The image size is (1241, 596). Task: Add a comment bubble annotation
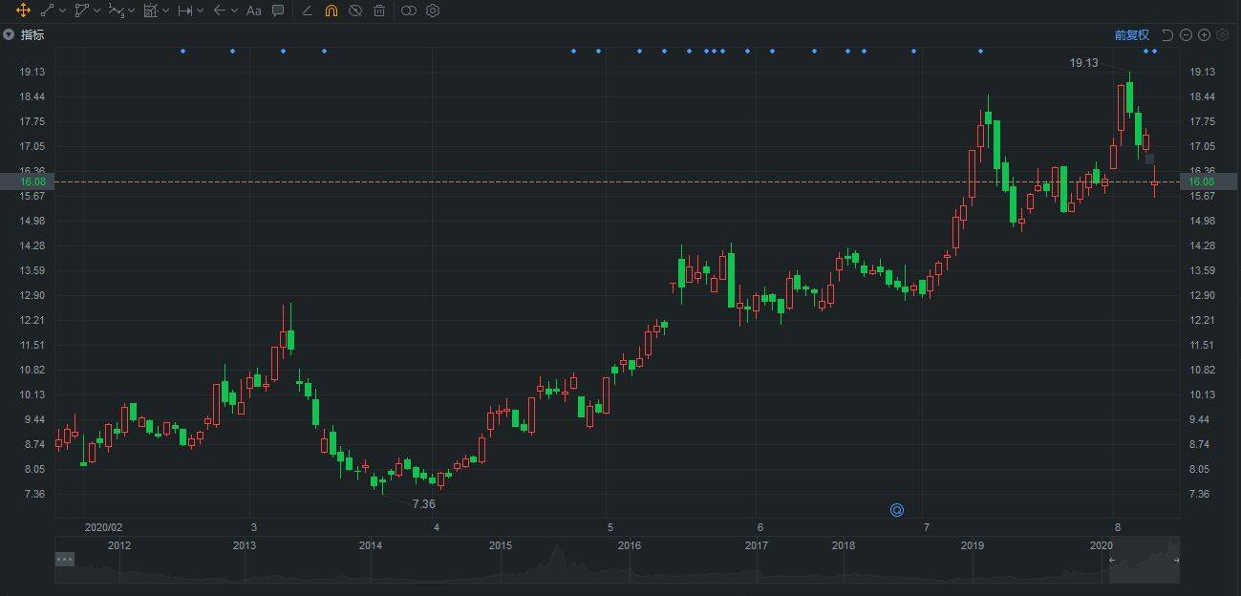tap(278, 11)
